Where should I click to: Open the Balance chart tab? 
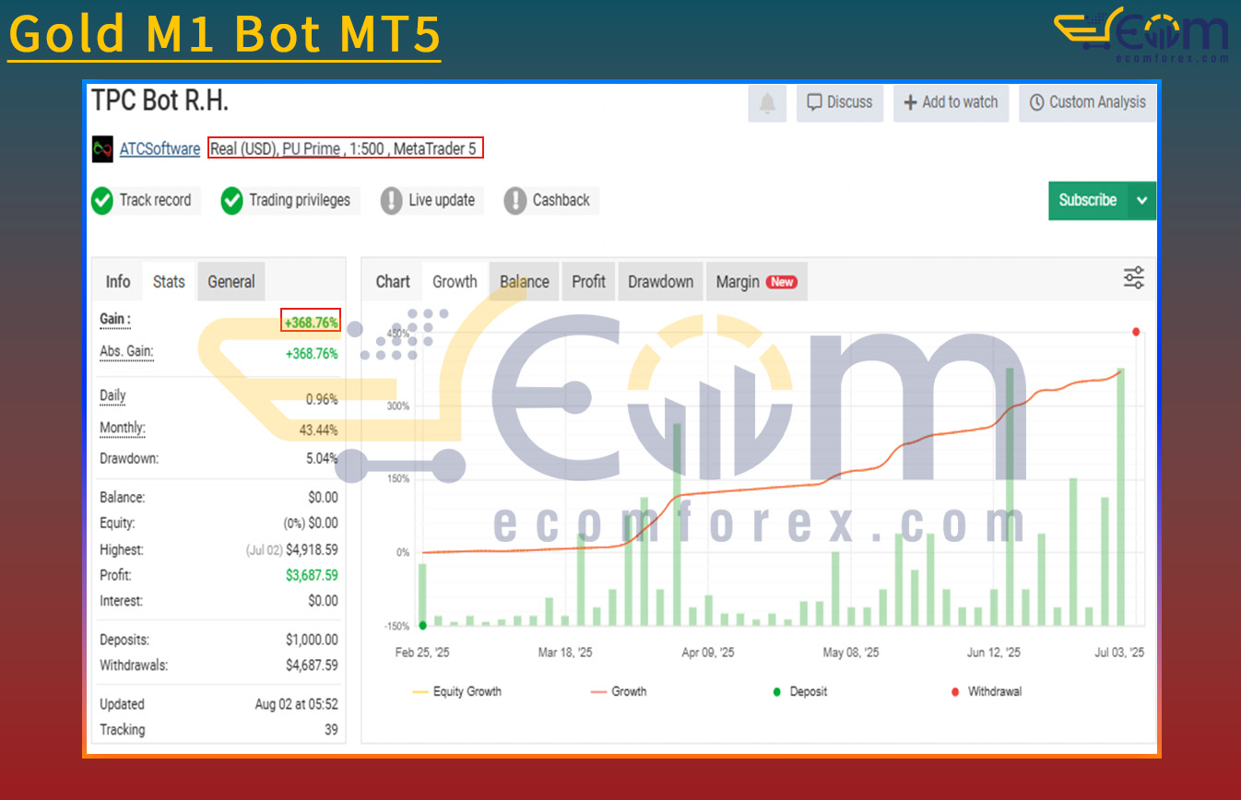click(525, 282)
